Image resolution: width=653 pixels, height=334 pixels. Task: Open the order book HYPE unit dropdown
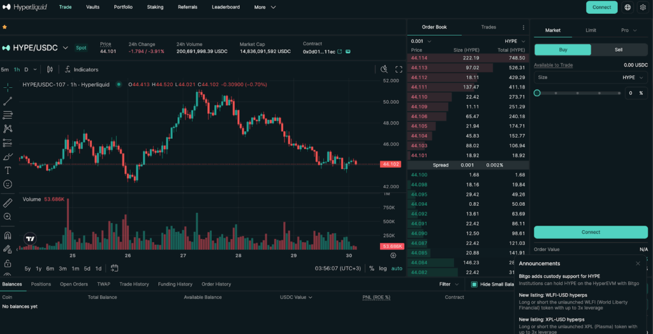[x=515, y=41]
